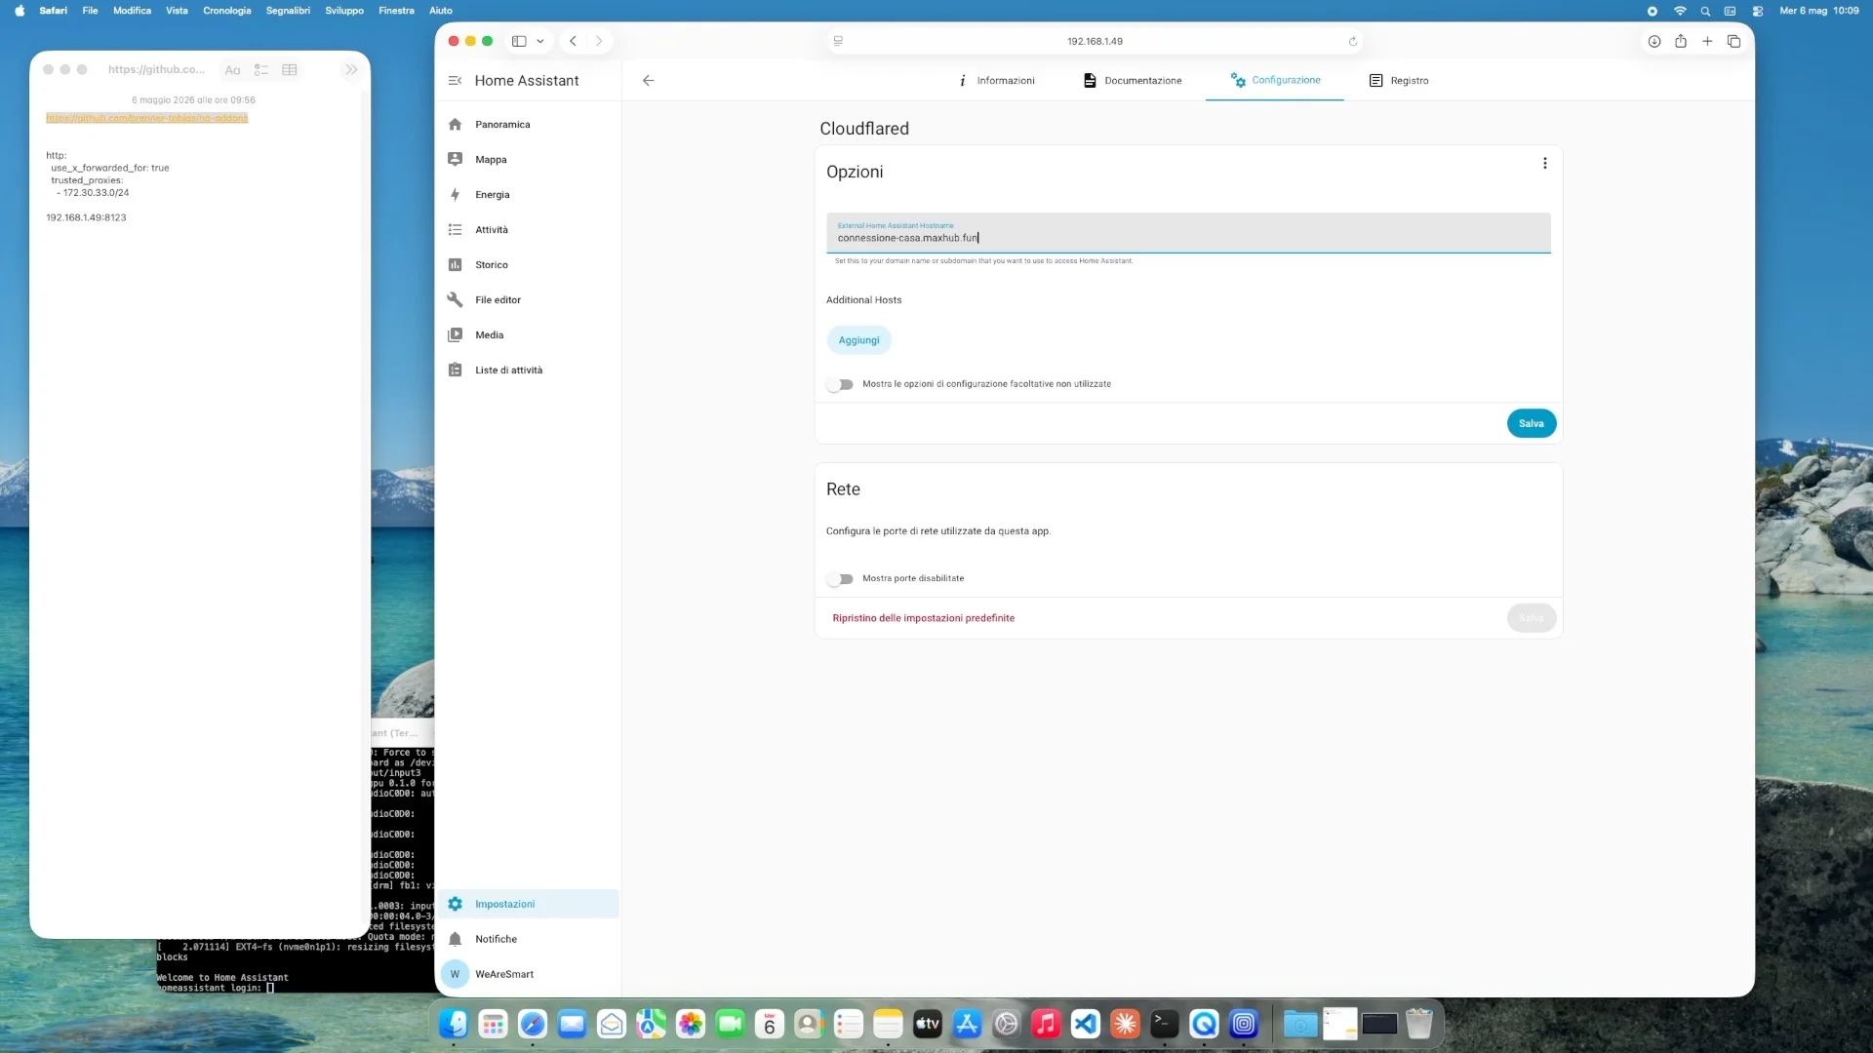Open Mappa in the sidebar
This screenshot has height=1053, width=1873.
coord(527,160)
